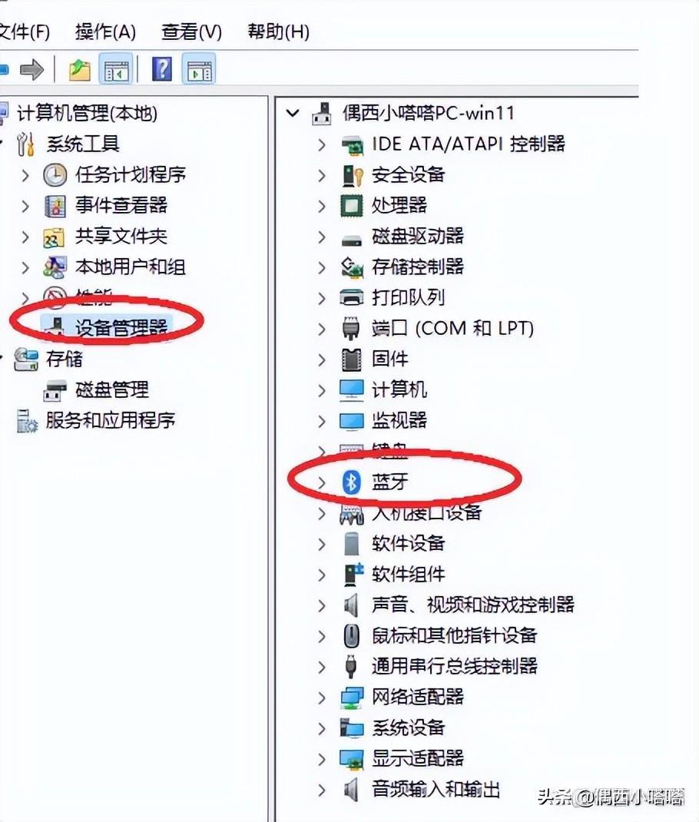Click the forward arrow toolbar icon
The width and height of the screenshot is (699, 822).
pos(31,70)
